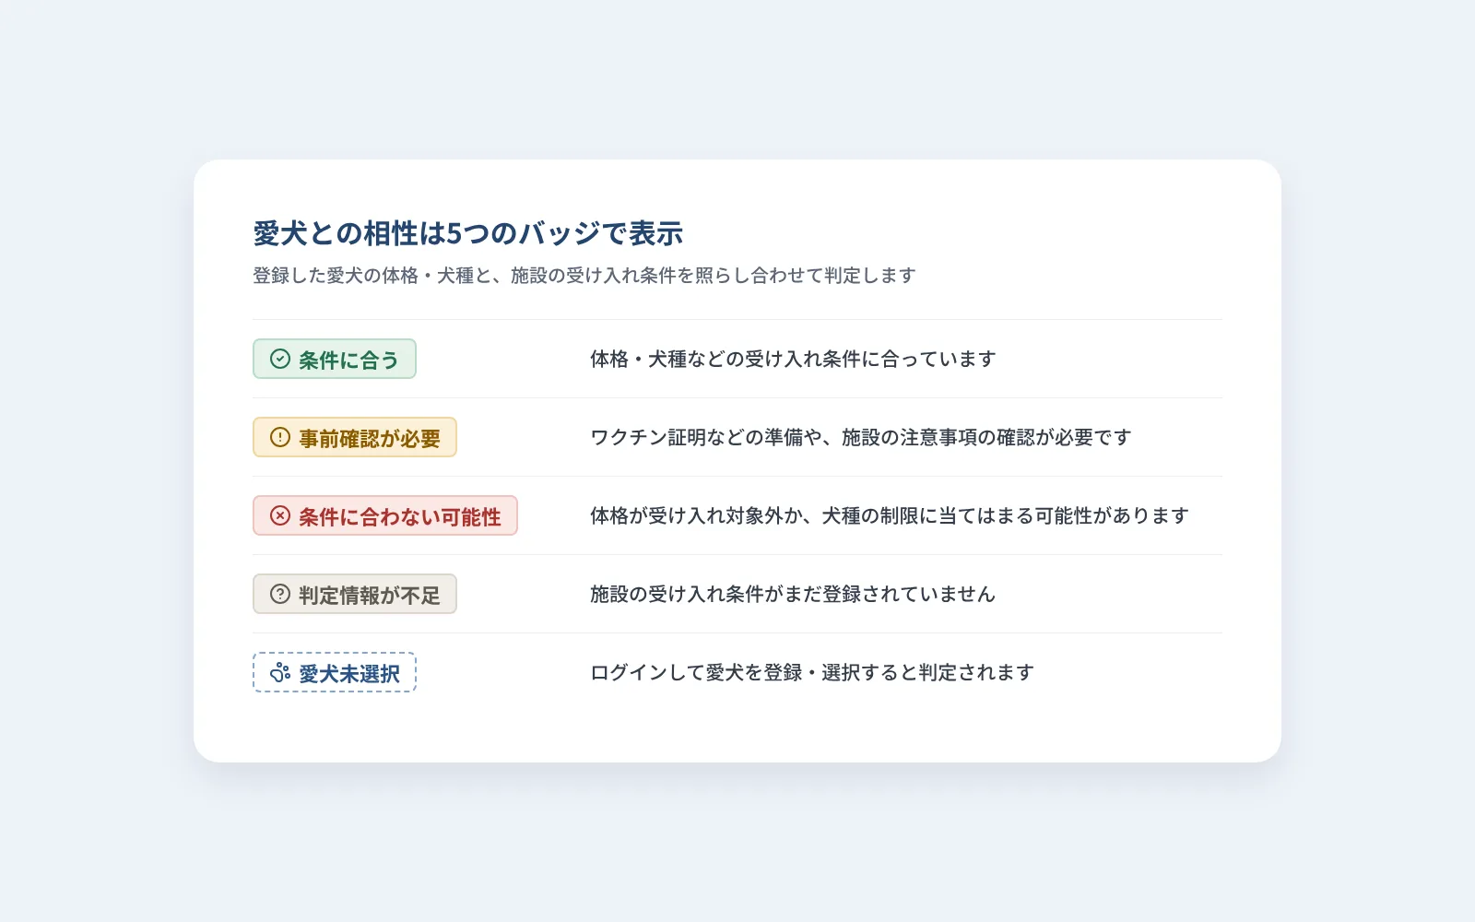The image size is (1475, 922).
Task: Click the X circle icon in 条件に合わない可能性 badge
Action: point(280,515)
